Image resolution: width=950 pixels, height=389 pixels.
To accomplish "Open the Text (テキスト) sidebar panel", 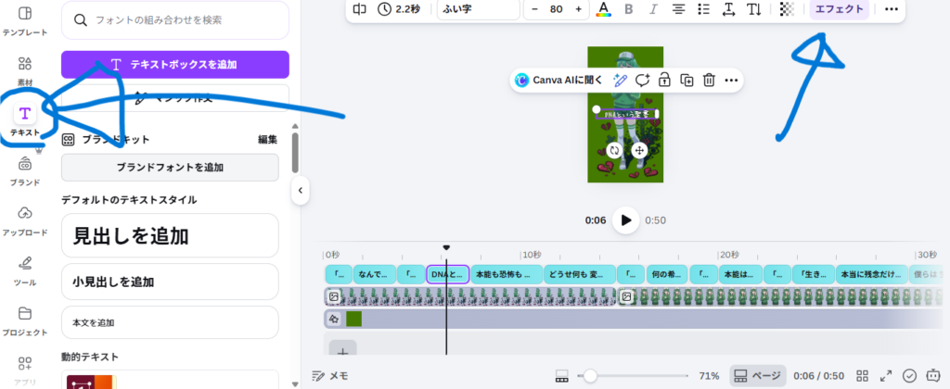I will 25,120.
